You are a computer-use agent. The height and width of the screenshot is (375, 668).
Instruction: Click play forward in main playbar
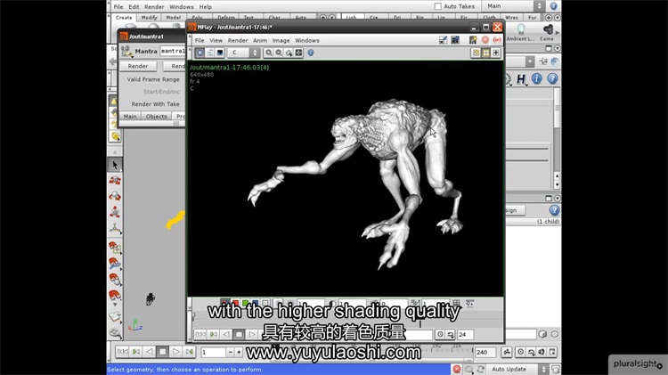point(175,352)
